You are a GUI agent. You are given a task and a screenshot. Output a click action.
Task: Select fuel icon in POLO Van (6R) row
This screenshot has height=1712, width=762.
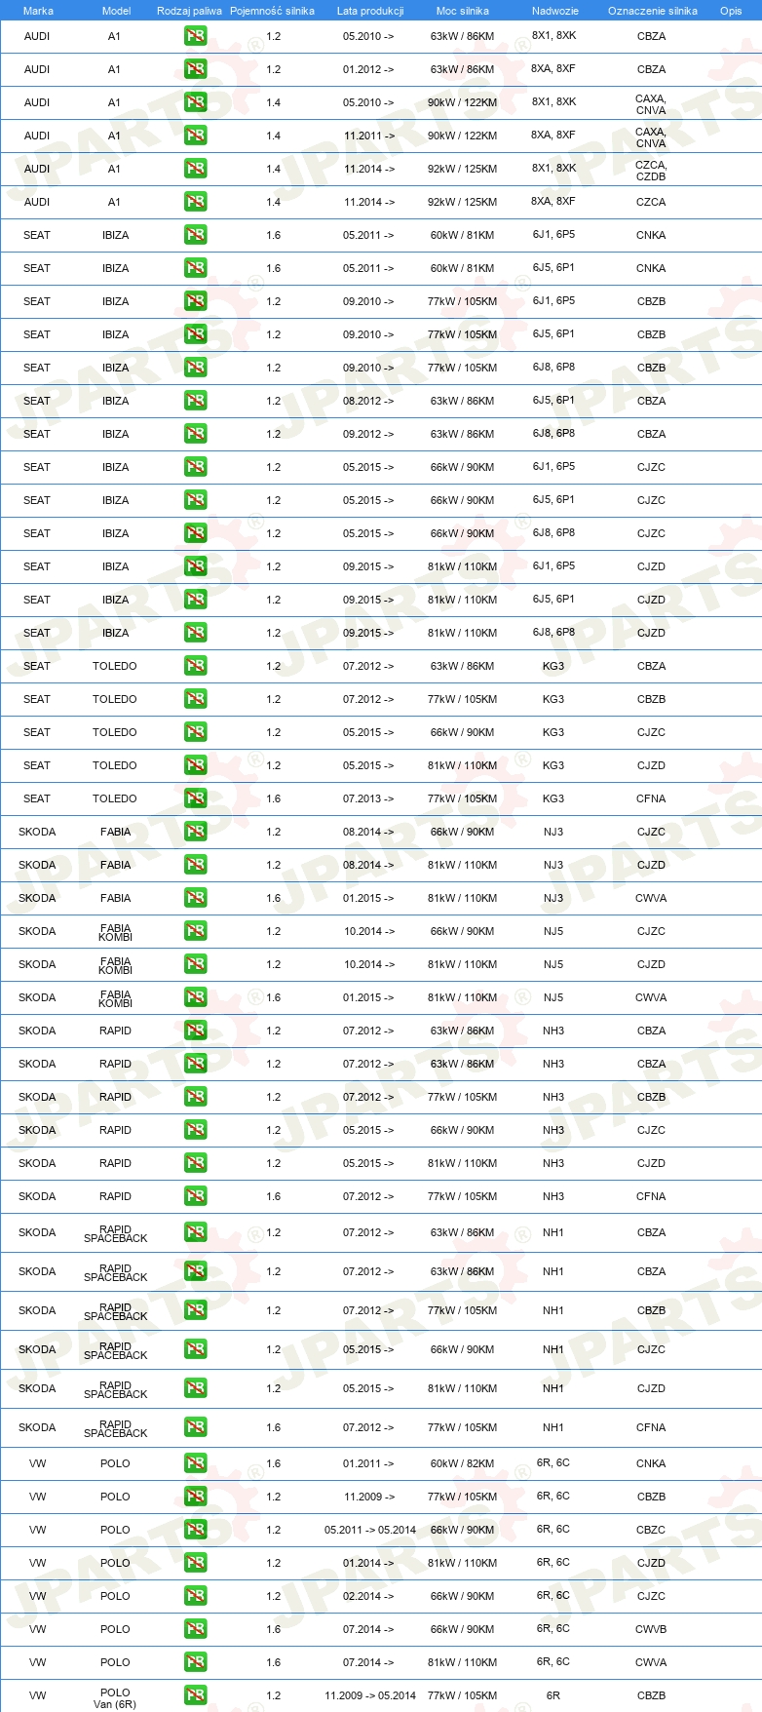click(x=195, y=1695)
